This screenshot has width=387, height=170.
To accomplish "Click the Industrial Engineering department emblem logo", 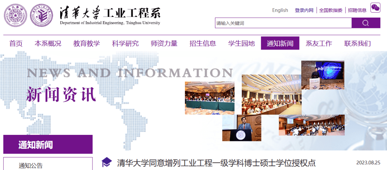I will point(42,16).
